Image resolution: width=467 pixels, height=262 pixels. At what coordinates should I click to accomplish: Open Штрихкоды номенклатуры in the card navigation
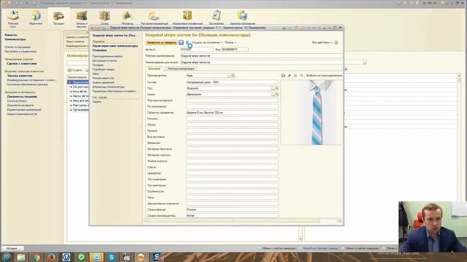coord(109,87)
